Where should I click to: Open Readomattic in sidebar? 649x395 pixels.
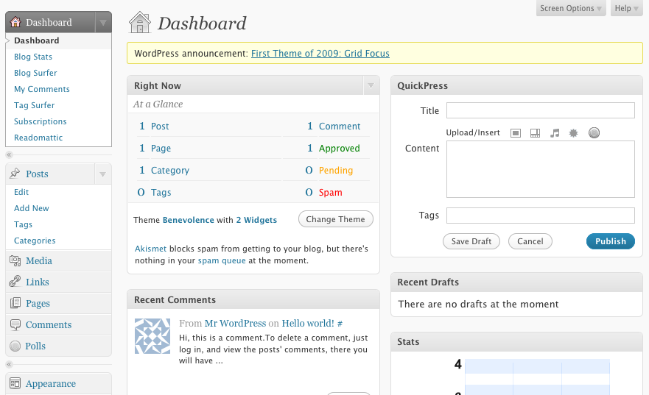(x=38, y=137)
